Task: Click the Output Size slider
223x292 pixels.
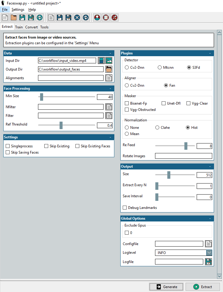Action: click(x=175, y=175)
